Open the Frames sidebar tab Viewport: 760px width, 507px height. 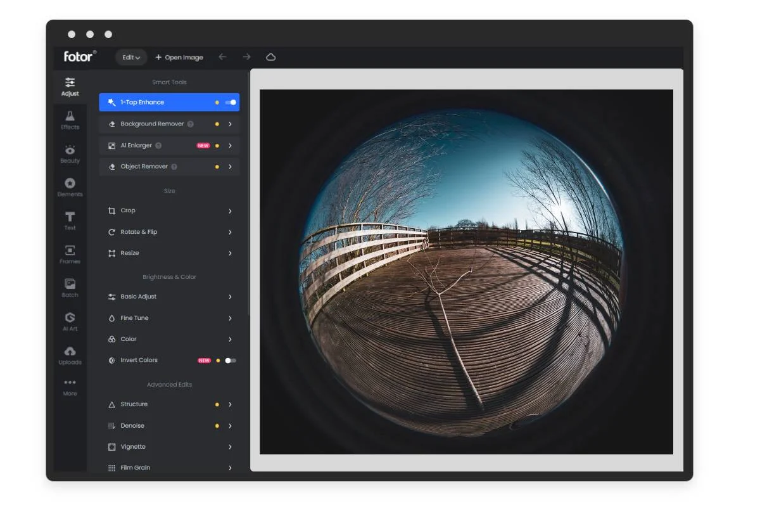point(70,254)
